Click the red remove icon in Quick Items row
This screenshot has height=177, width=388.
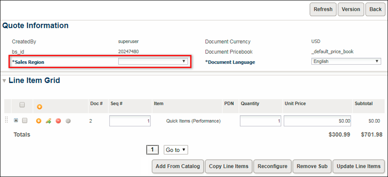coord(58,121)
